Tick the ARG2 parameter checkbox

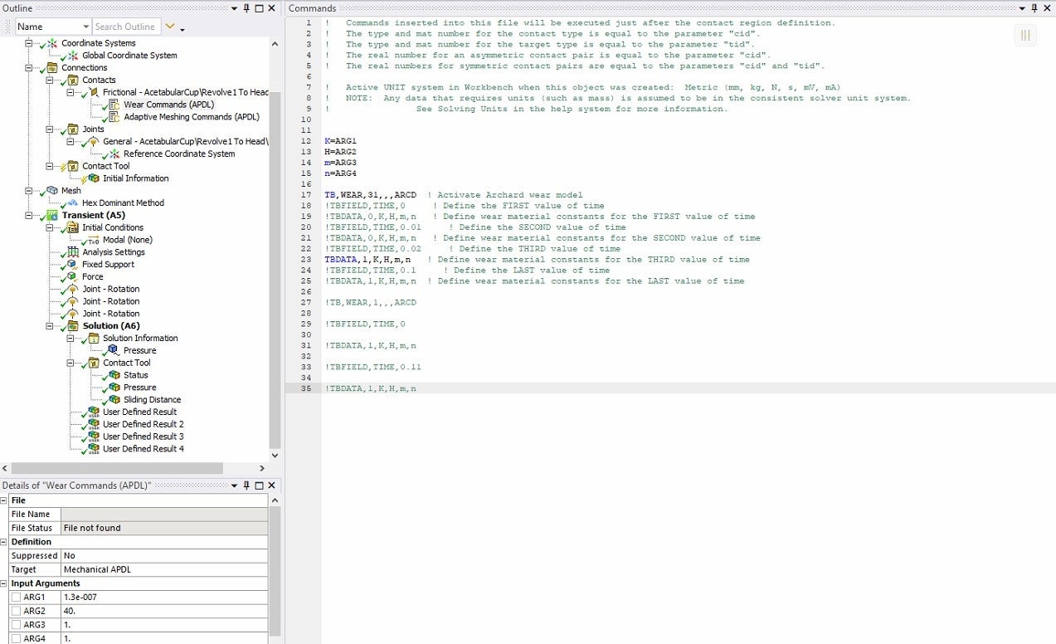tap(16, 612)
